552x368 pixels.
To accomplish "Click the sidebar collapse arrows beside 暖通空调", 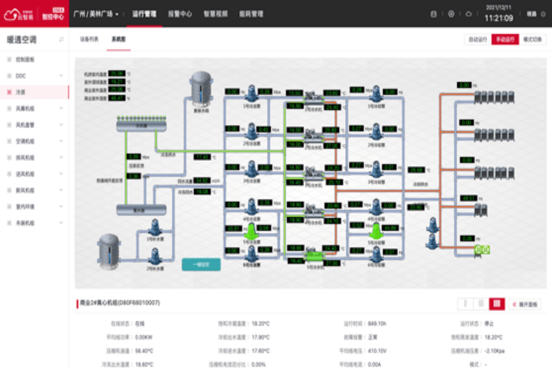I will tap(61, 40).
